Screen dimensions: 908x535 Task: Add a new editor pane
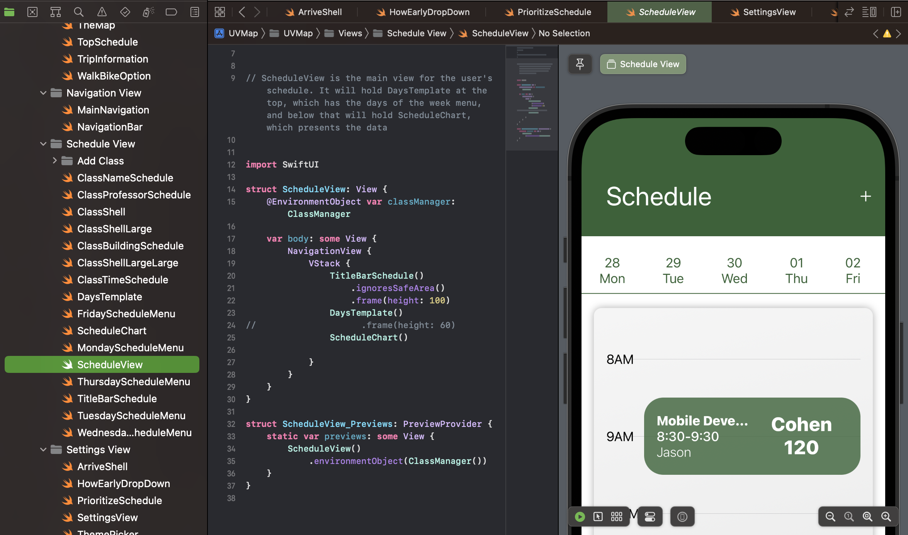point(896,12)
